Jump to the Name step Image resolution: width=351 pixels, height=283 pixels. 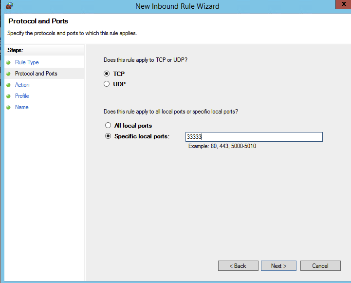22,107
